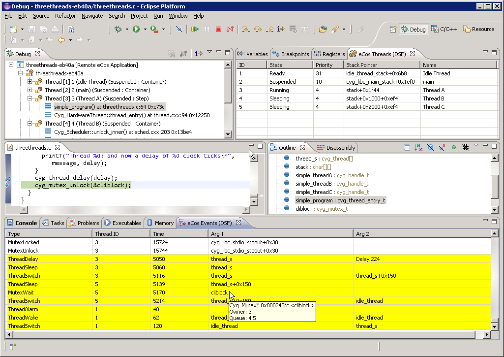Image resolution: width=504 pixels, height=357 pixels.
Task: Toggle Skip All Breakpoints icon
Action: (x=179, y=29)
